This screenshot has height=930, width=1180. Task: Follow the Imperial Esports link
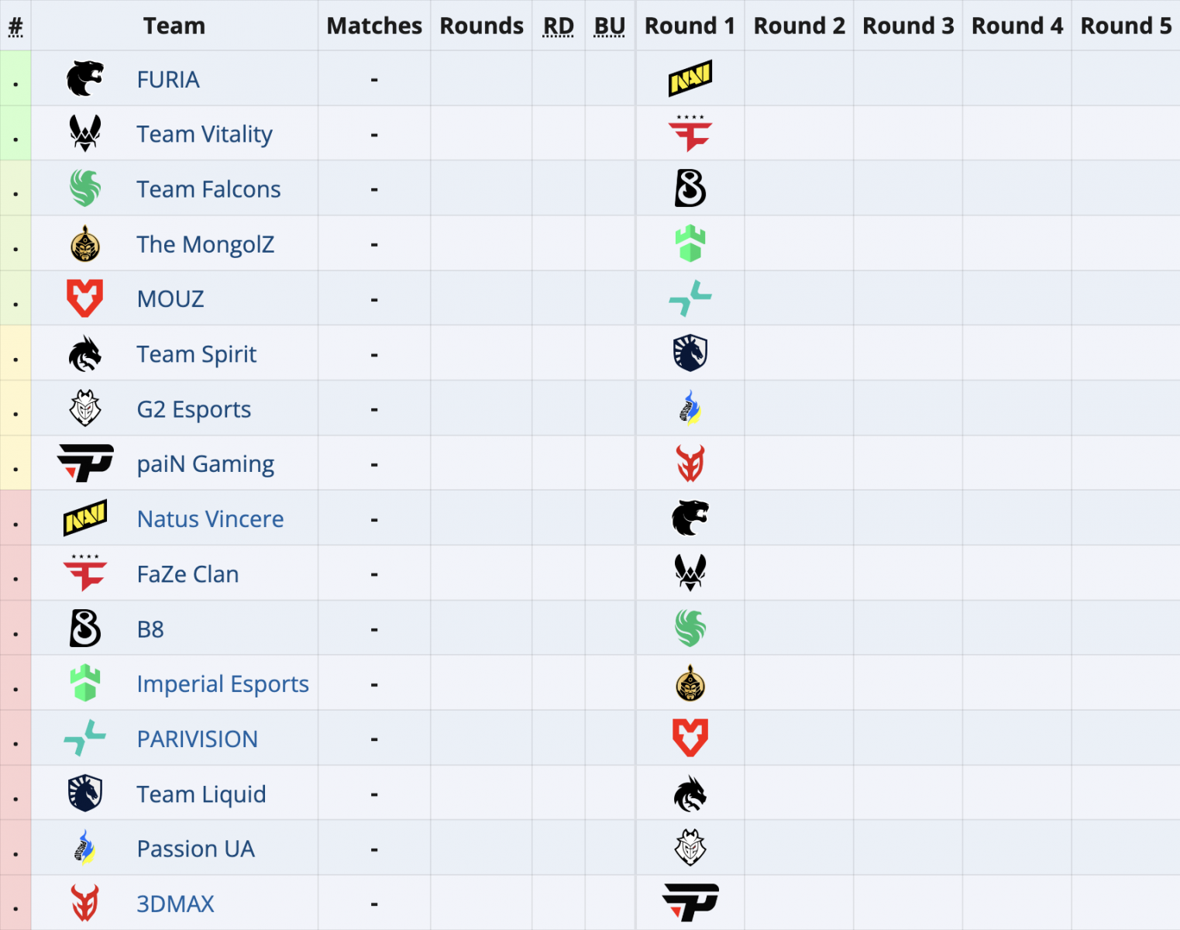coord(222,684)
